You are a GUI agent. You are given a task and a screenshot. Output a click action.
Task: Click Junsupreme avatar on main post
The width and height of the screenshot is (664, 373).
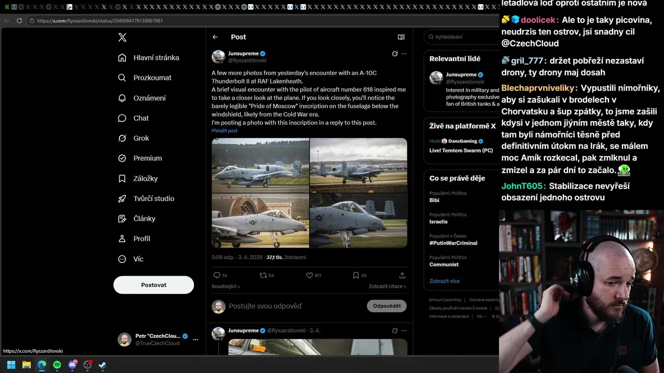pyautogui.click(x=218, y=57)
